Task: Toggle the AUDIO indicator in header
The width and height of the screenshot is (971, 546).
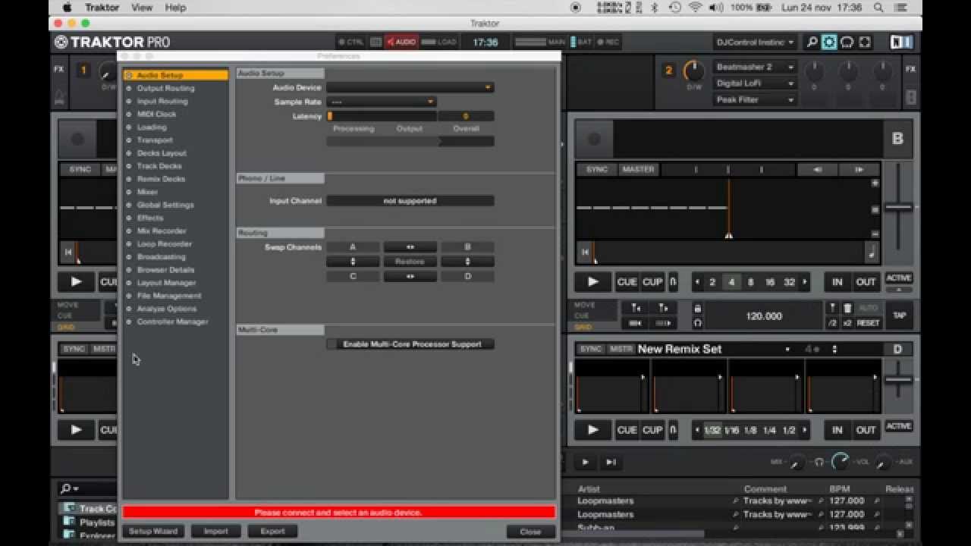Action: (401, 42)
